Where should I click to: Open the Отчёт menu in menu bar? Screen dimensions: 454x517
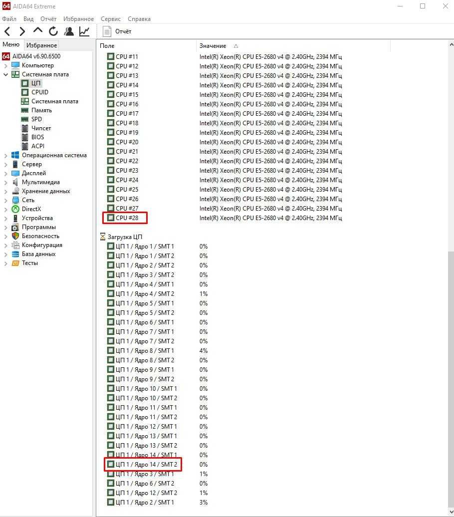coord(48,19)
